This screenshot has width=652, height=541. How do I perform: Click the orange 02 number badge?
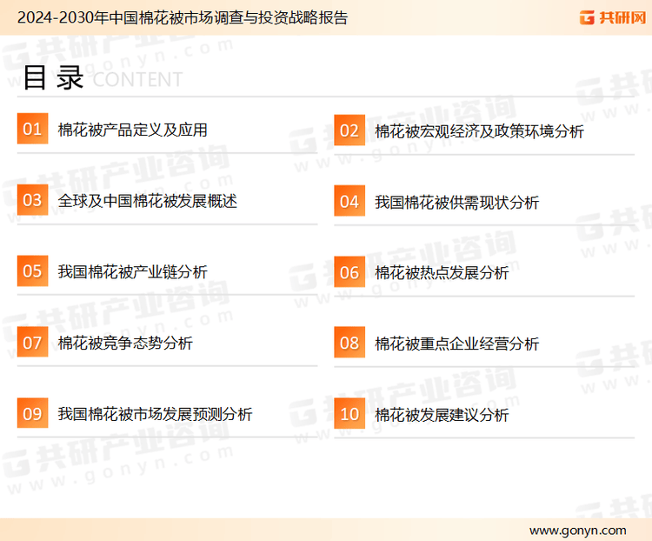(349, 130)
